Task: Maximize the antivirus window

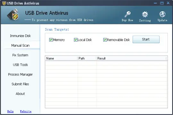Action: [162, 3]
